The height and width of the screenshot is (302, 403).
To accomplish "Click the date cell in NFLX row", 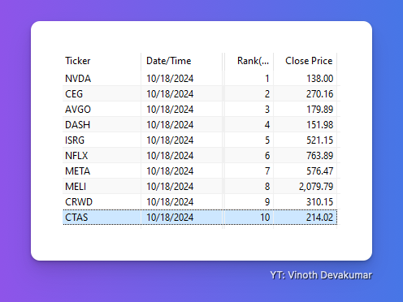I will 181,156.
